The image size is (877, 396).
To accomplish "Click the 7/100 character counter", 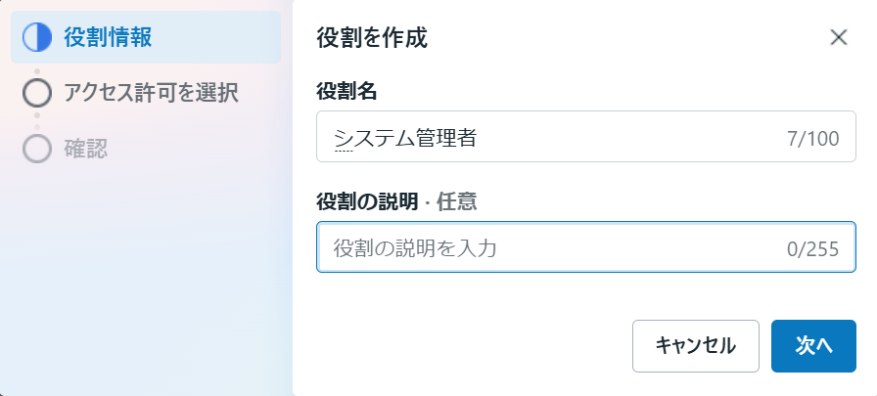I will click(x=812, y=139).
